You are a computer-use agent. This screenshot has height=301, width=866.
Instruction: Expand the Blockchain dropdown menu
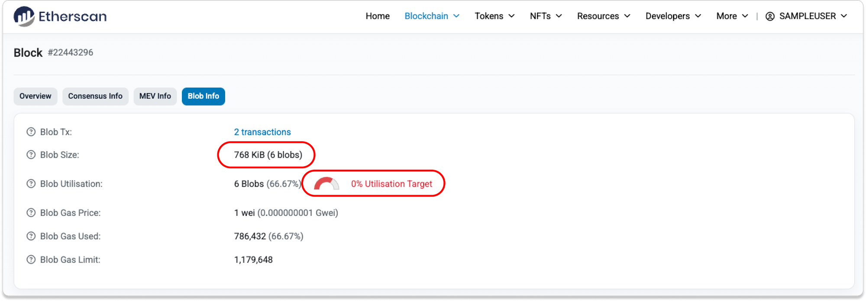click(x=432, y=16)
